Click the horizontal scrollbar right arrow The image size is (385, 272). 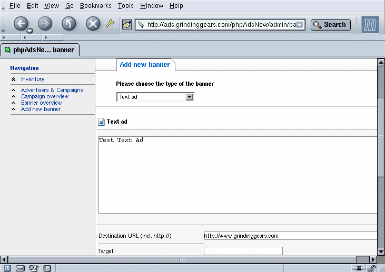(373, 259)
